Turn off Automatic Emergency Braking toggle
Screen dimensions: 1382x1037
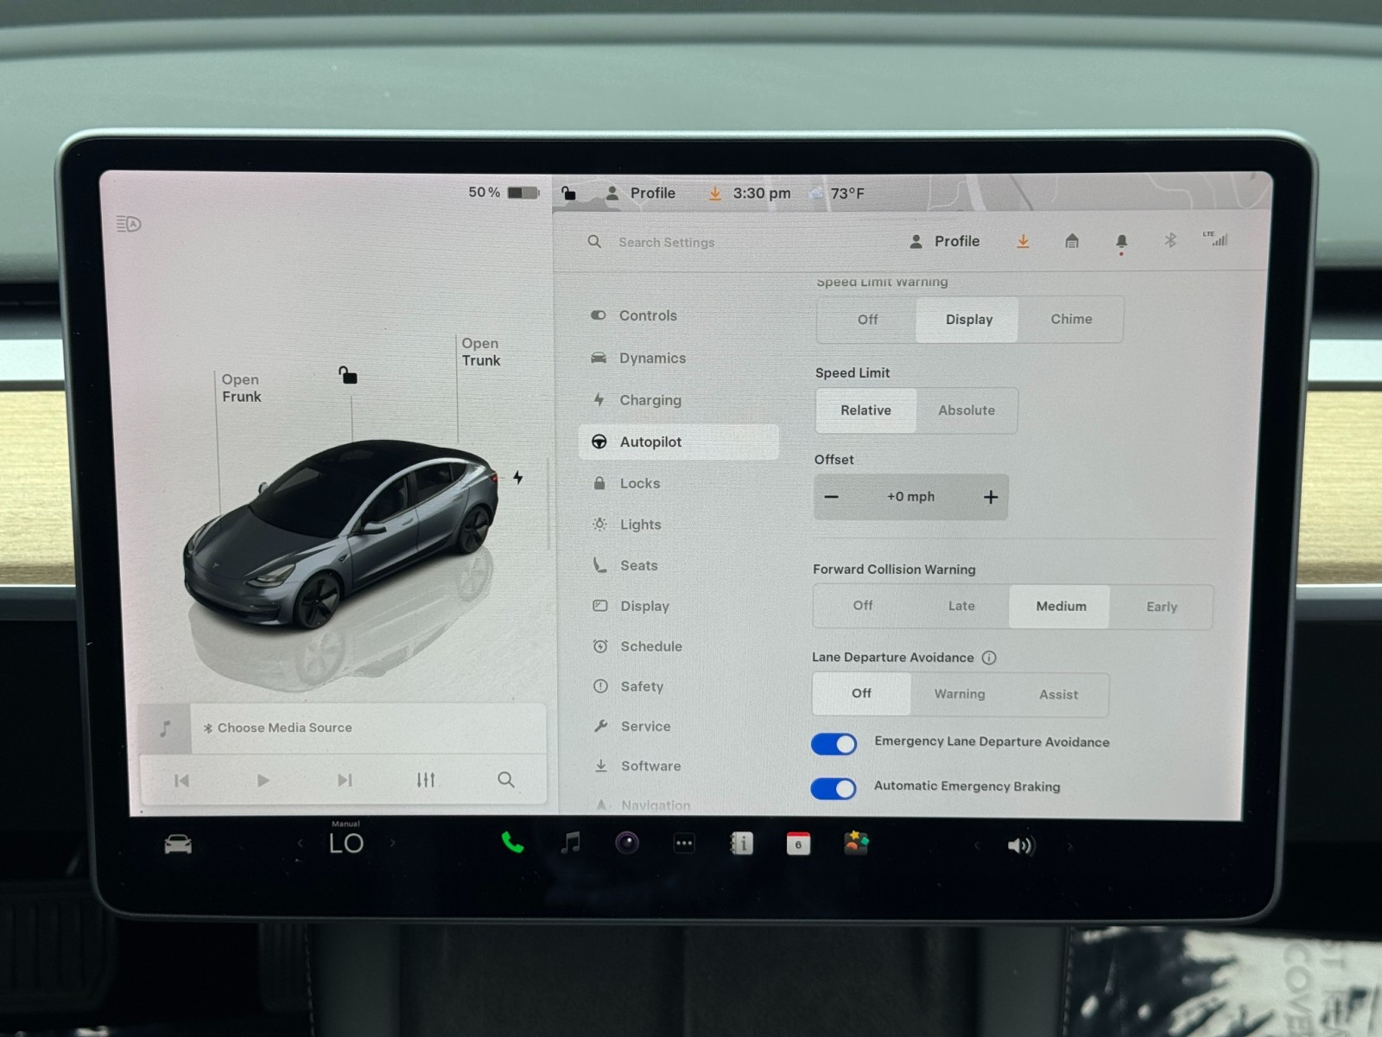click(834, 788)
